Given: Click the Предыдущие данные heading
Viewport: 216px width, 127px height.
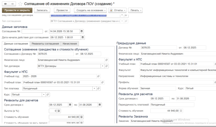Looking at the screenshot, I should pos(131,43).
